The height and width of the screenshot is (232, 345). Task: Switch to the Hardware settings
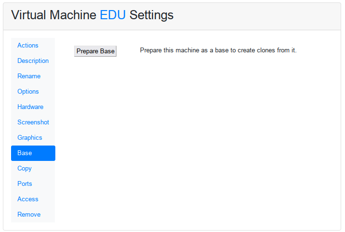33,107
